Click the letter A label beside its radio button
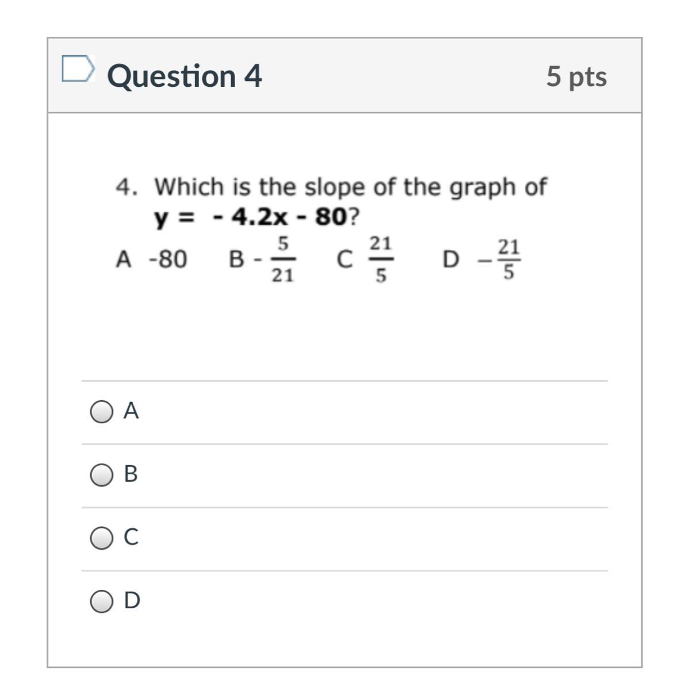Screen dimensions: 690x690 (x=131, y=411)
